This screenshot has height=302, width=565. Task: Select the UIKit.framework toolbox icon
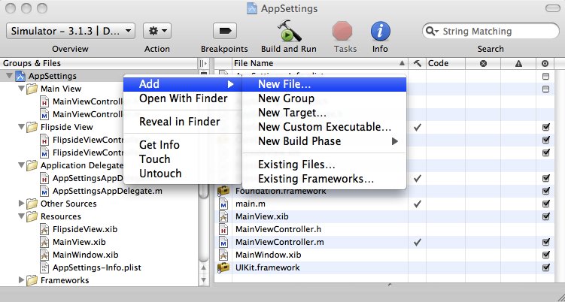223,267
